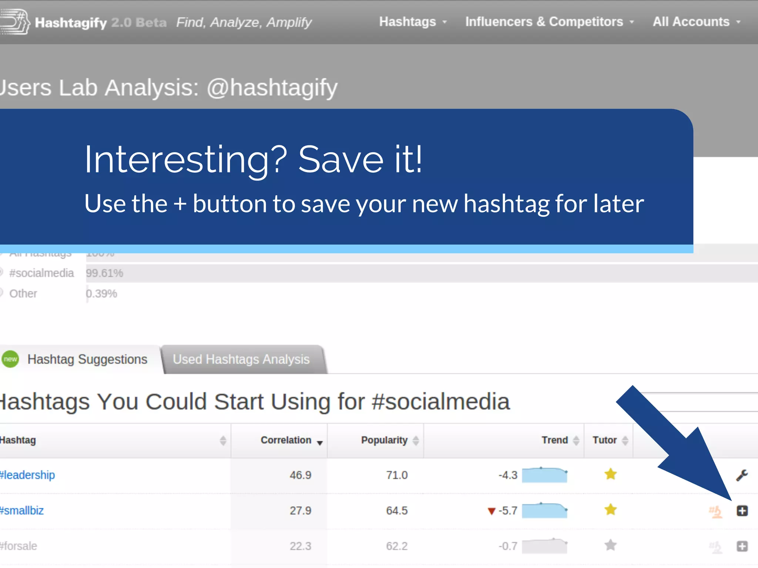The width and height of the screenshot is (758, 568).
Task: Click the grey star for #forsale
Action: click(611, 545)
